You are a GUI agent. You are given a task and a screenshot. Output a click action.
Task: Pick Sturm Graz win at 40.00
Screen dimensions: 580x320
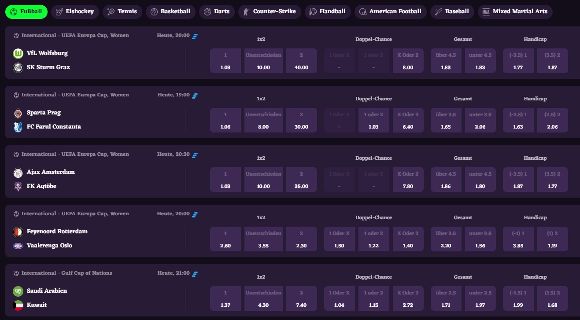302,61
